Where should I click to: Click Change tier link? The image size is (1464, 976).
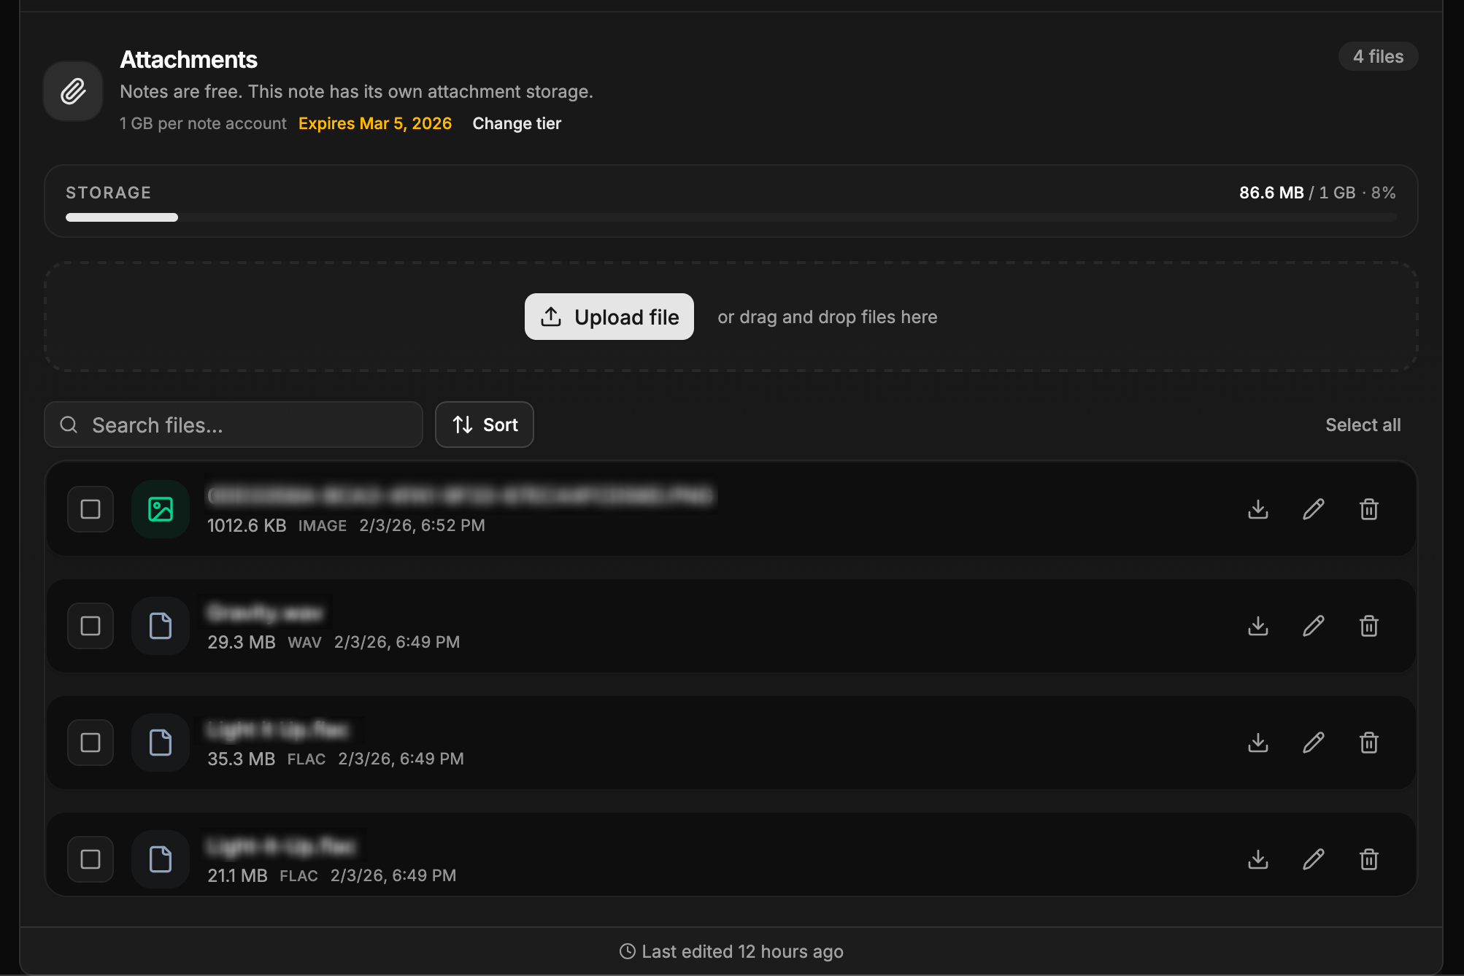(x=517, y=123)
